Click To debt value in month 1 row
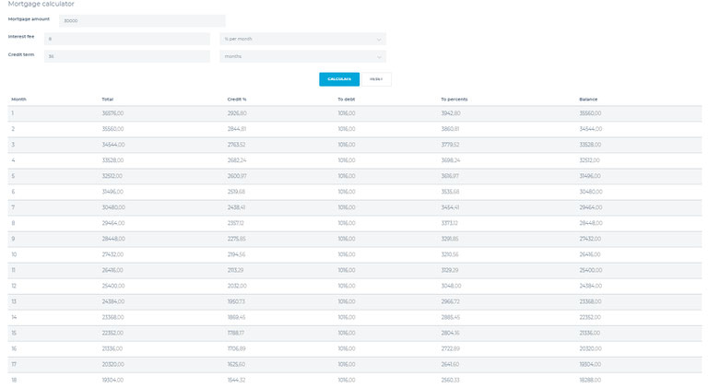The image size is (708, 388). click(347, 113)
